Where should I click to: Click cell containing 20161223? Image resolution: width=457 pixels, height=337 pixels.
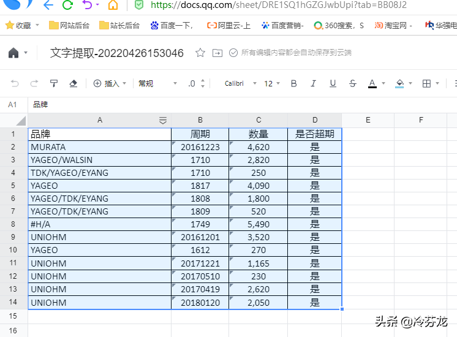pos(200,147)
